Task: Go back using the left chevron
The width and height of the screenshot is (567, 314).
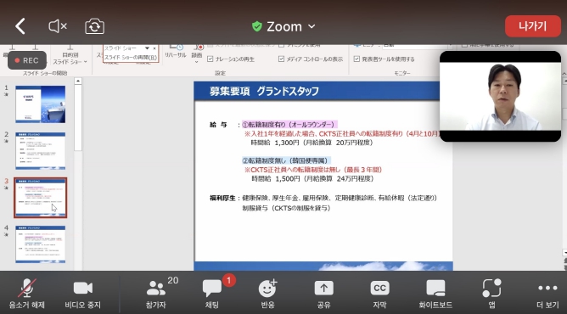Action: 20,26
